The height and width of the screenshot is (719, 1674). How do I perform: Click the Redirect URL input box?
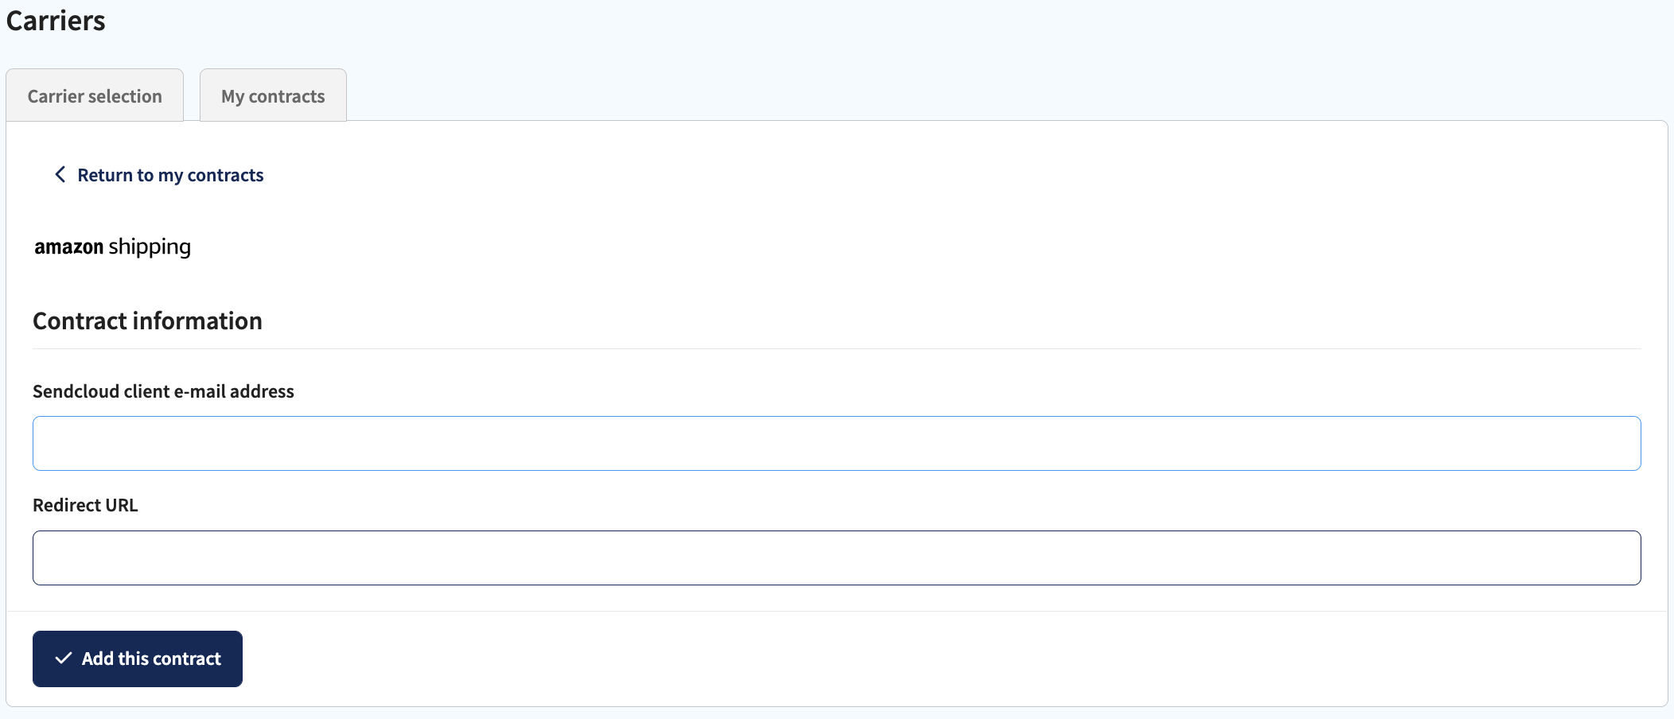835,558
